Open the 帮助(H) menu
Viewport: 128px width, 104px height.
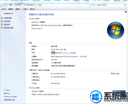pos(32,9)
